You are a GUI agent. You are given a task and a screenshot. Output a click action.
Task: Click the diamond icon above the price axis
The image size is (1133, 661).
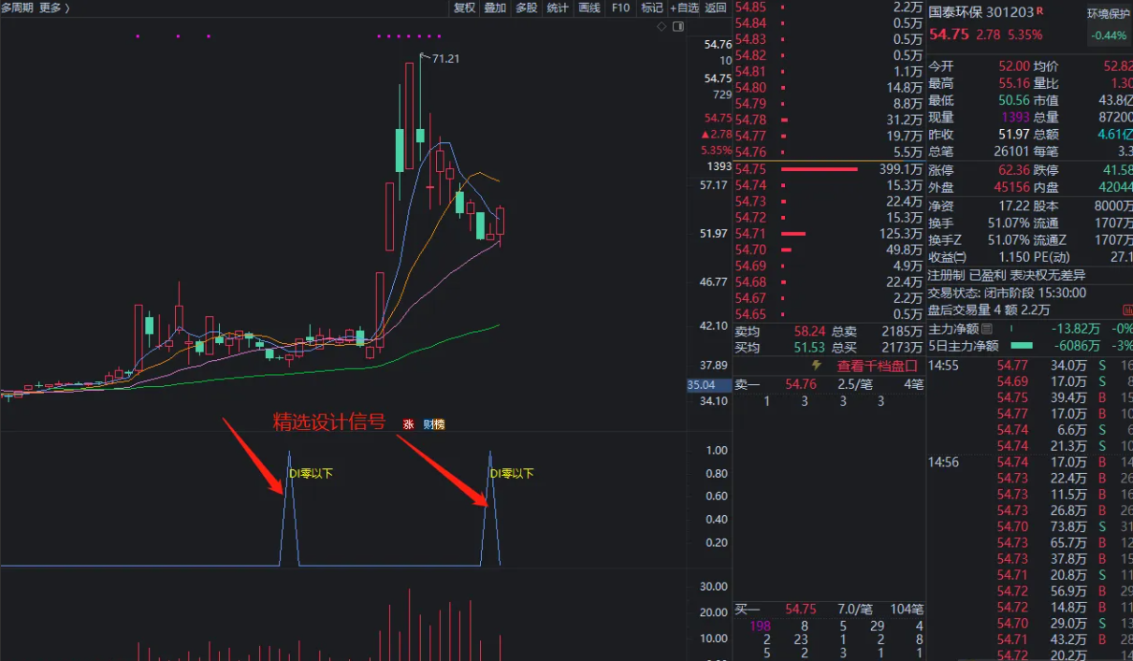pos(661,26)
